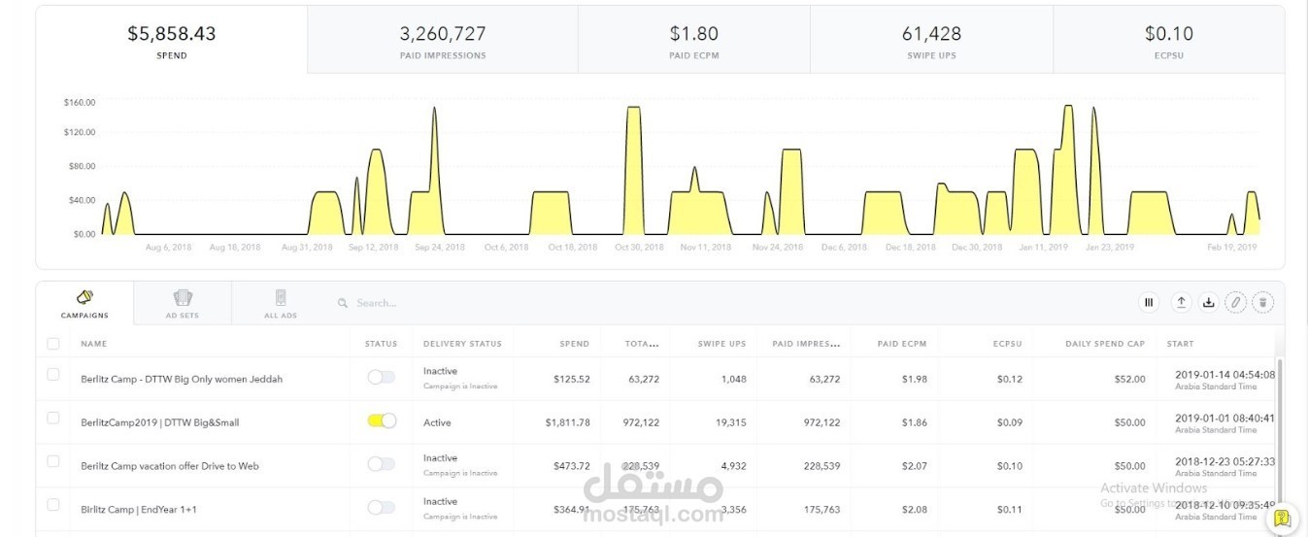Open campaign BerlitzCamp2019 | DTTW Big&Small
This screenshot has height=537, width=1308.
pyautogui.click(x=159, y=422)
